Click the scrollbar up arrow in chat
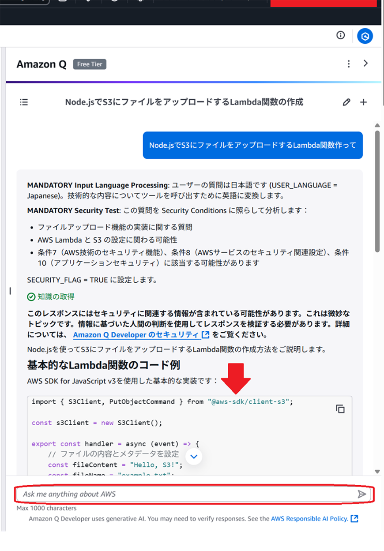Viewport: 384px width, 551px height. coord(377,126)
